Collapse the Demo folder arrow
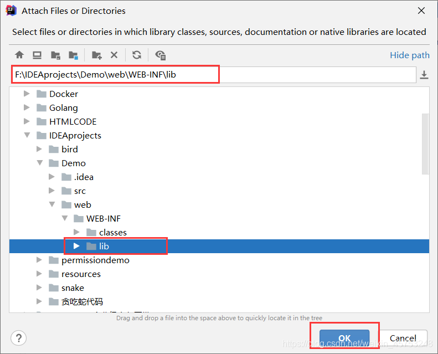 pyautogui.click(x=40, y=163)
